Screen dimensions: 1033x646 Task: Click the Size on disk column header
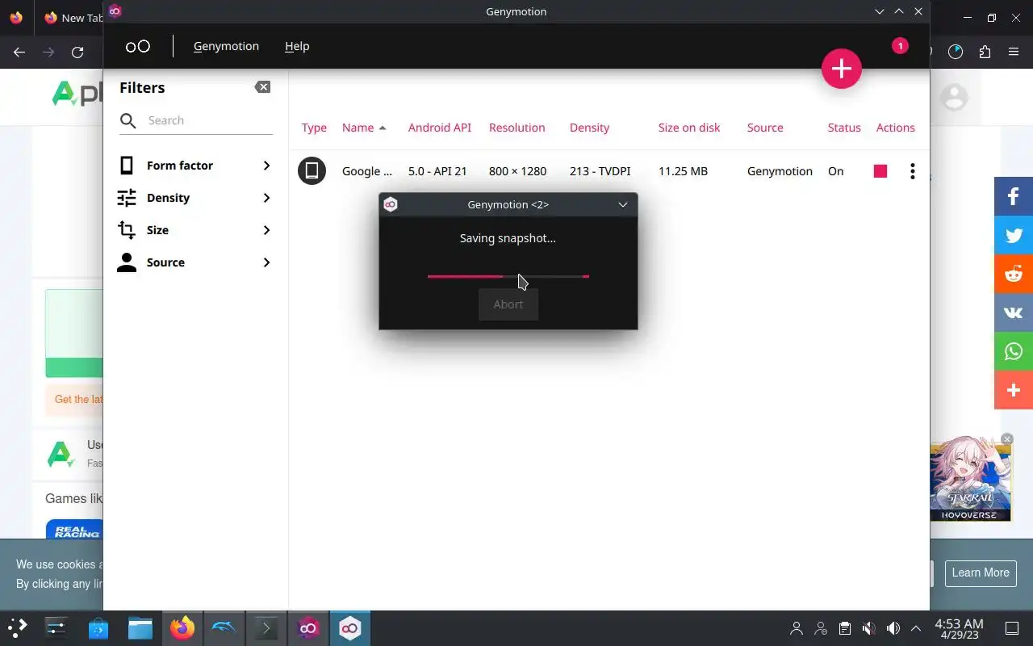689,128
